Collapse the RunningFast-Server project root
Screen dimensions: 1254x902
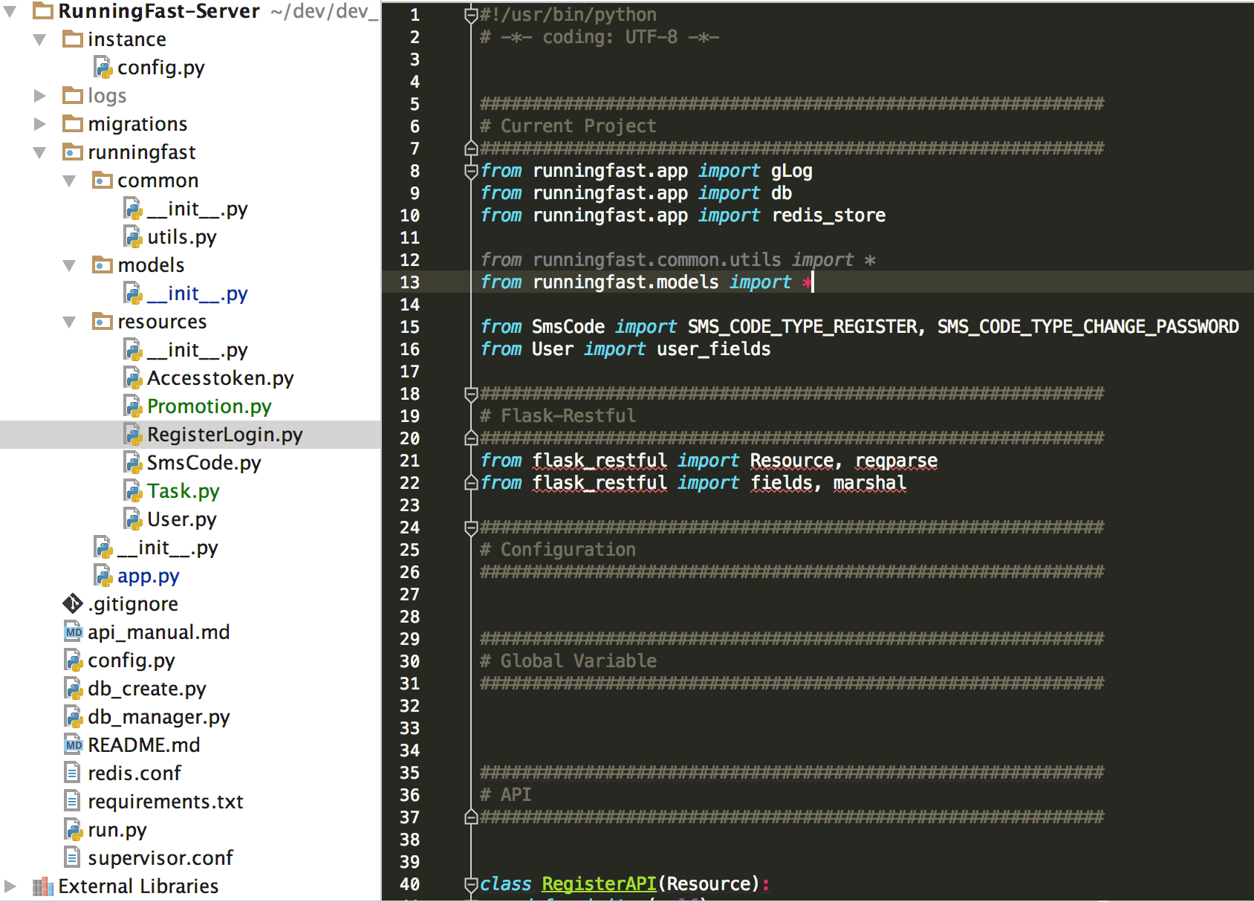point(10,11)
